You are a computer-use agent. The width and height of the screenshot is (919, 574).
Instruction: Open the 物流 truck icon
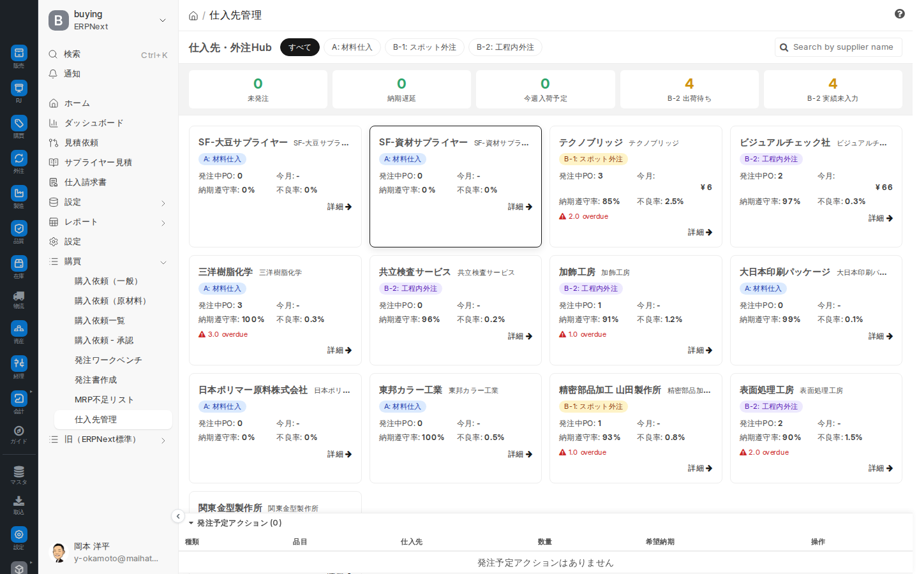click(19, 296)
